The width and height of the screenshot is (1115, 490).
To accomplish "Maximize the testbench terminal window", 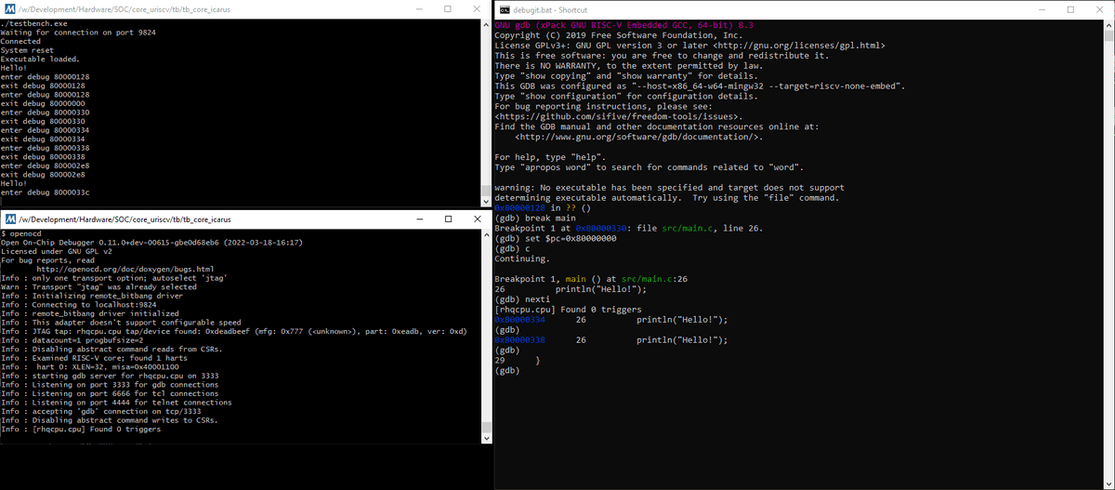I will [x=448, y=9].
